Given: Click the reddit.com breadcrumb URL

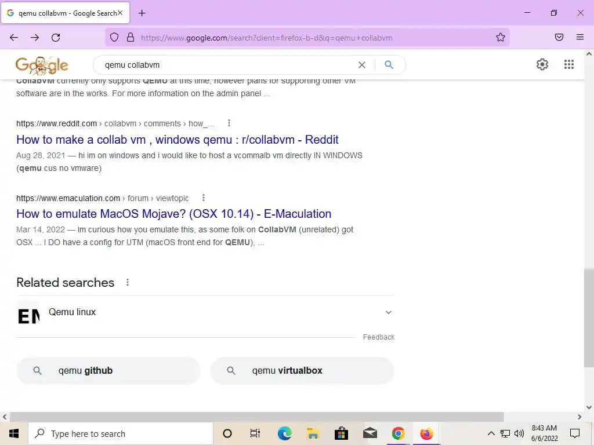Looking at the screenshot, I should point(115,123).
